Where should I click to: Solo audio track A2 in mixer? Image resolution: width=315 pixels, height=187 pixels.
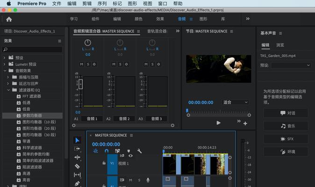coord(120,64)
